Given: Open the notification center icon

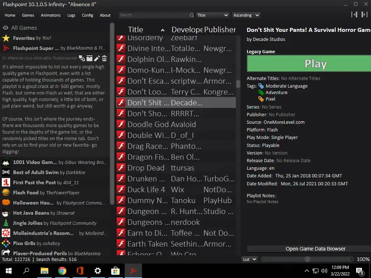Looking at the screenshot, I should [x=360, y=271].
